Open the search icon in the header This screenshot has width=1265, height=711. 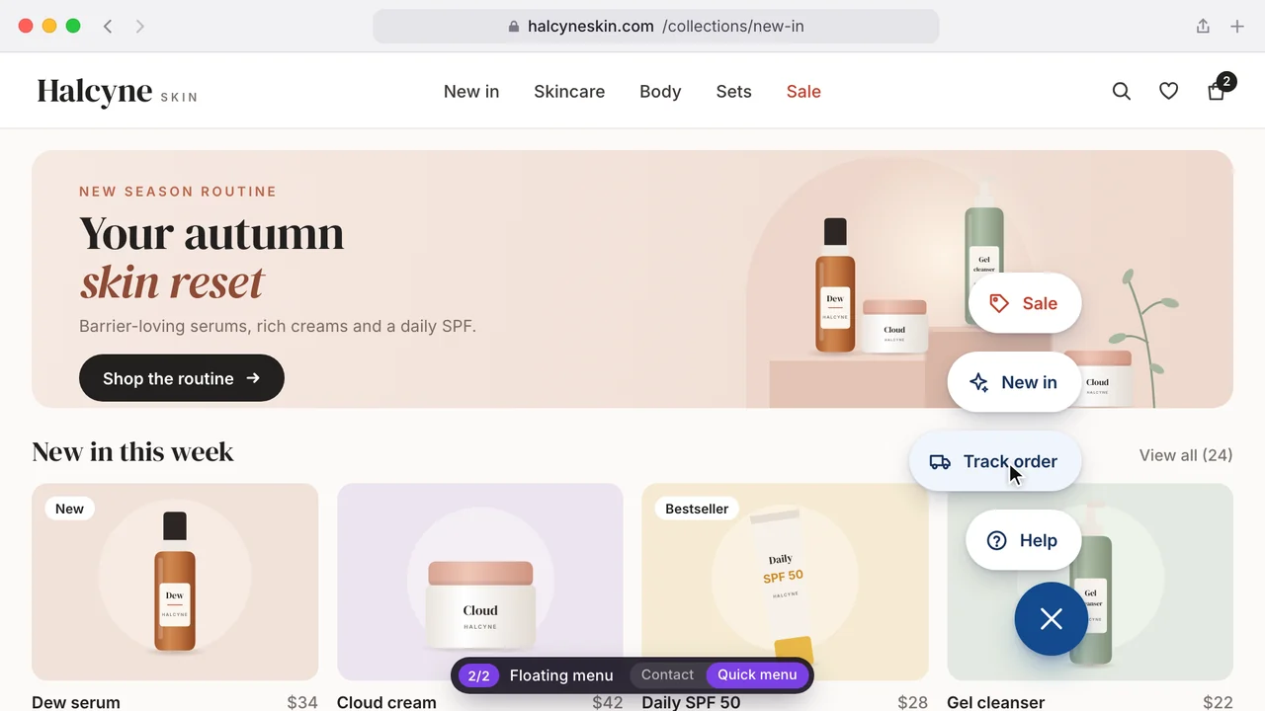click(1122, 91)
